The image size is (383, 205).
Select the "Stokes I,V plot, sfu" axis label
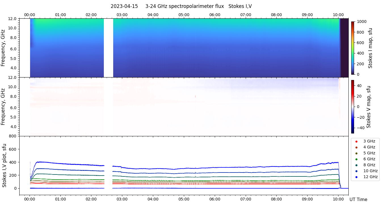(4, 165)
